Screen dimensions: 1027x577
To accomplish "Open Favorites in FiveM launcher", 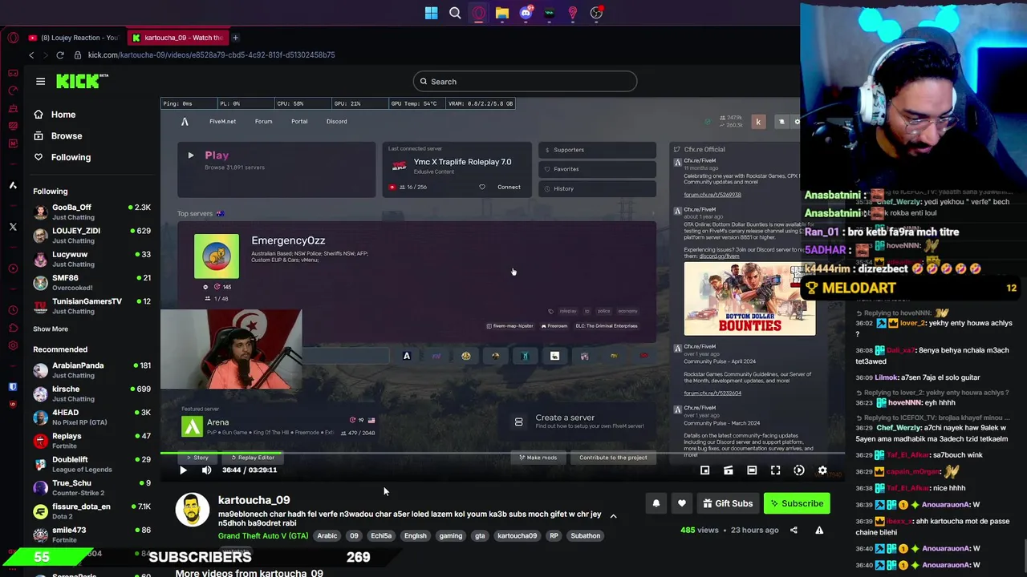I will [597, 169].
